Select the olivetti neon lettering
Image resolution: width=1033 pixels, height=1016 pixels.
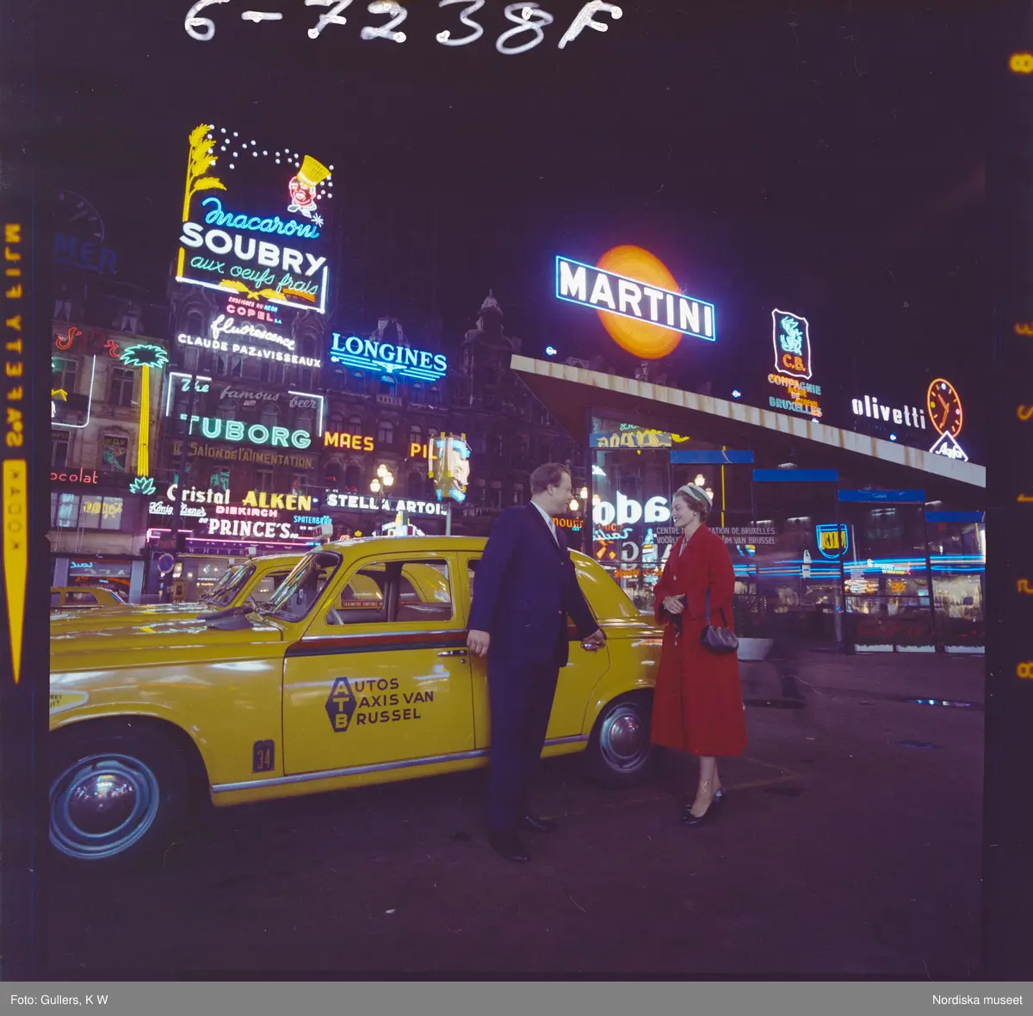tap(888, 413)
